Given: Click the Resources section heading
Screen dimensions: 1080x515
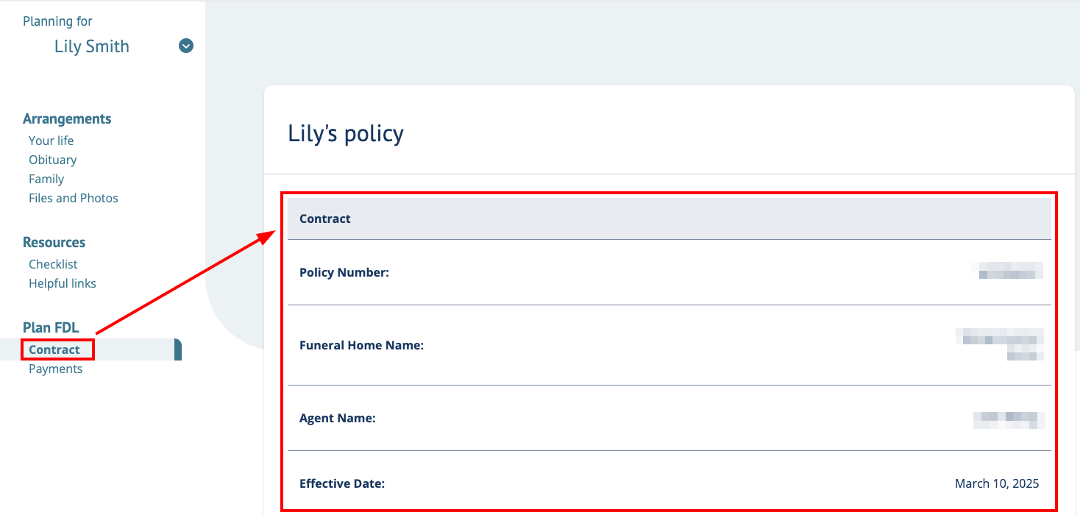Looking at the screenshot, I should [x=54, y=242].
